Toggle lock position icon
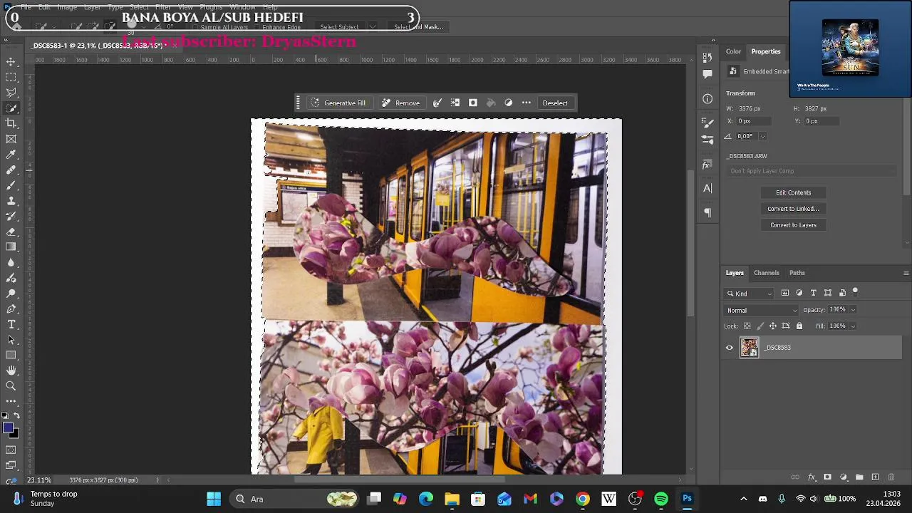912x513 pixels. [x=772, y=326]
